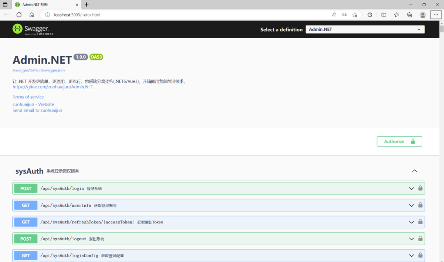This screenshot has height=262, width=444.
Task: Click the GET method badge for loginConfig
Action: pyautogui.click(x=26, y=255)
